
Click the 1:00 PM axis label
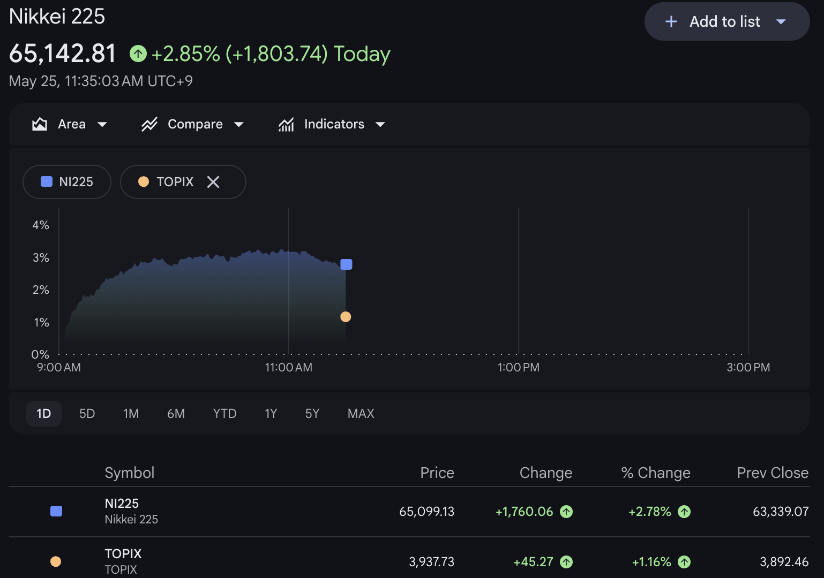[x=519, y=368]
